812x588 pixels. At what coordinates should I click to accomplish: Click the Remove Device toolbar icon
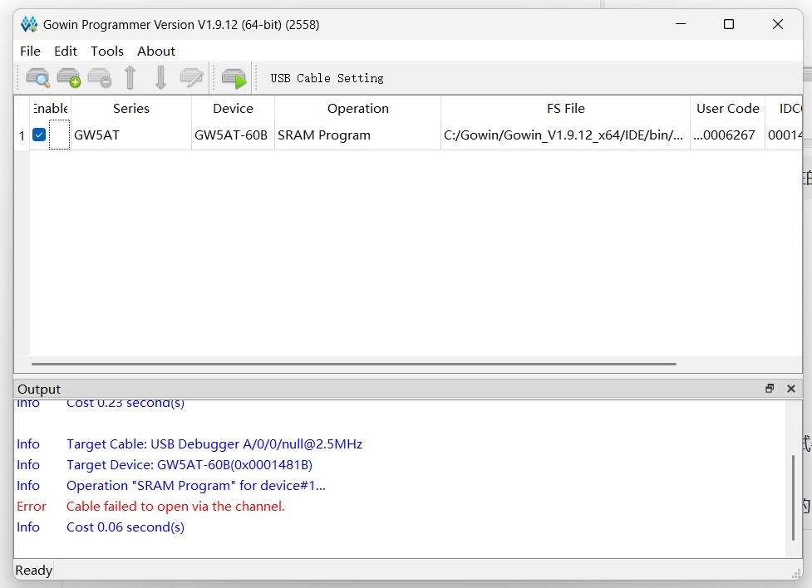[100, 78]
